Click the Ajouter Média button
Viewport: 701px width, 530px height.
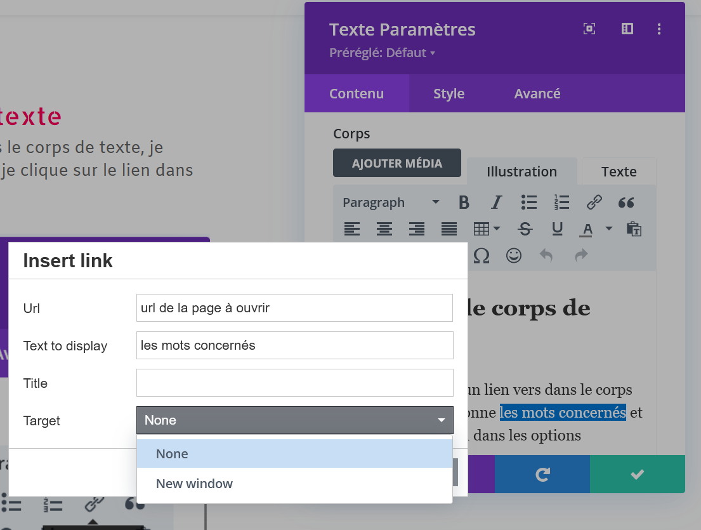396,163
